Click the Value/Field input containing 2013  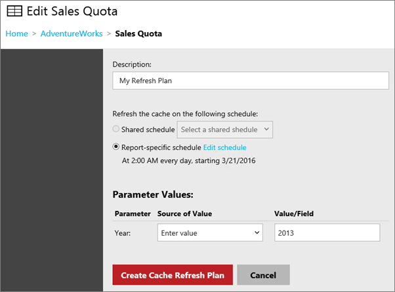point(327,233)
